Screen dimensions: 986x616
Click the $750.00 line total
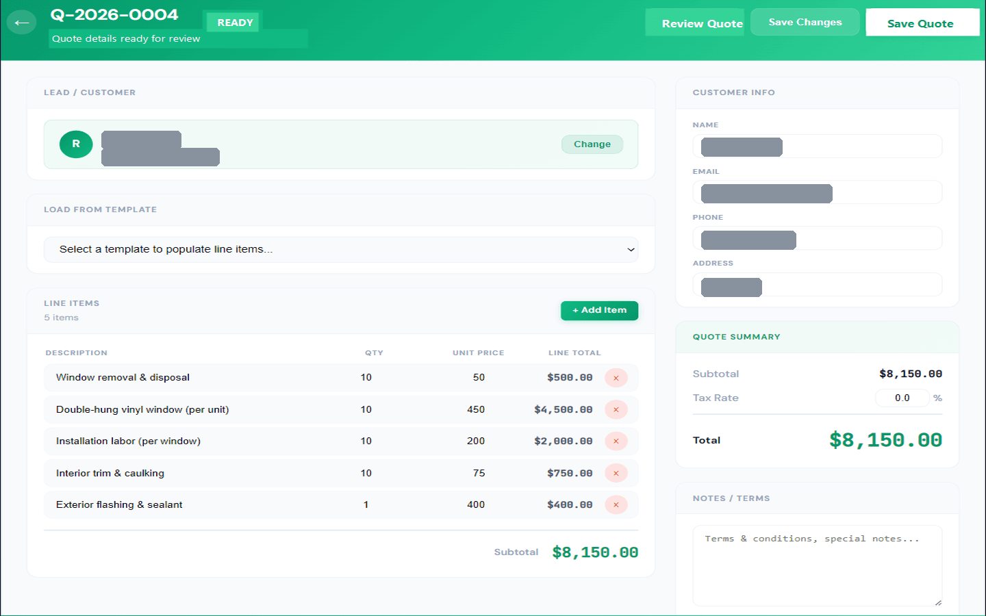pos(570,474)
